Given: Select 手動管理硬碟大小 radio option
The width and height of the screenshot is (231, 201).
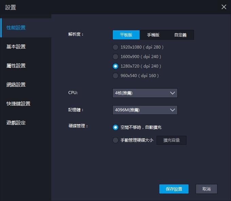Looking at the screenshot, I should [115, 140].
